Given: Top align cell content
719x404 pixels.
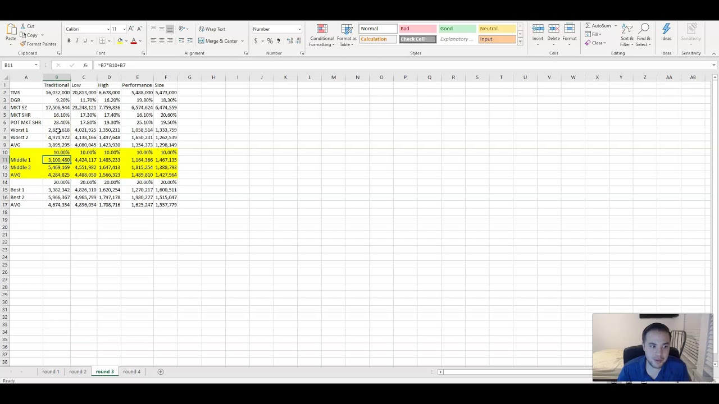Looking at the screenshot, I should (153, 29).
